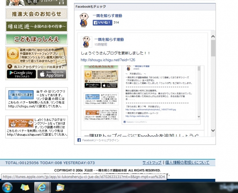Click the Facebook いいね! like button
The image size is (238, 193).
pos(102,23)
